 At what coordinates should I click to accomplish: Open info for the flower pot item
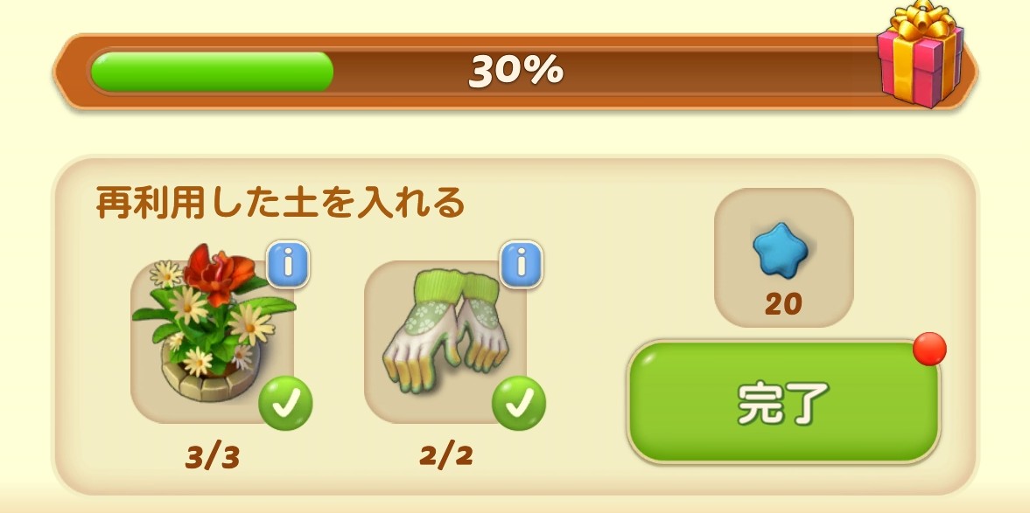(288, 265)
